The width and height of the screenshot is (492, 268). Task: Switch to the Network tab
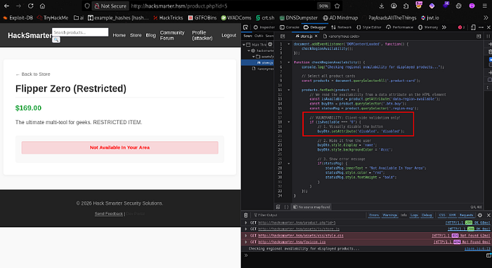[x=341, y=27]
